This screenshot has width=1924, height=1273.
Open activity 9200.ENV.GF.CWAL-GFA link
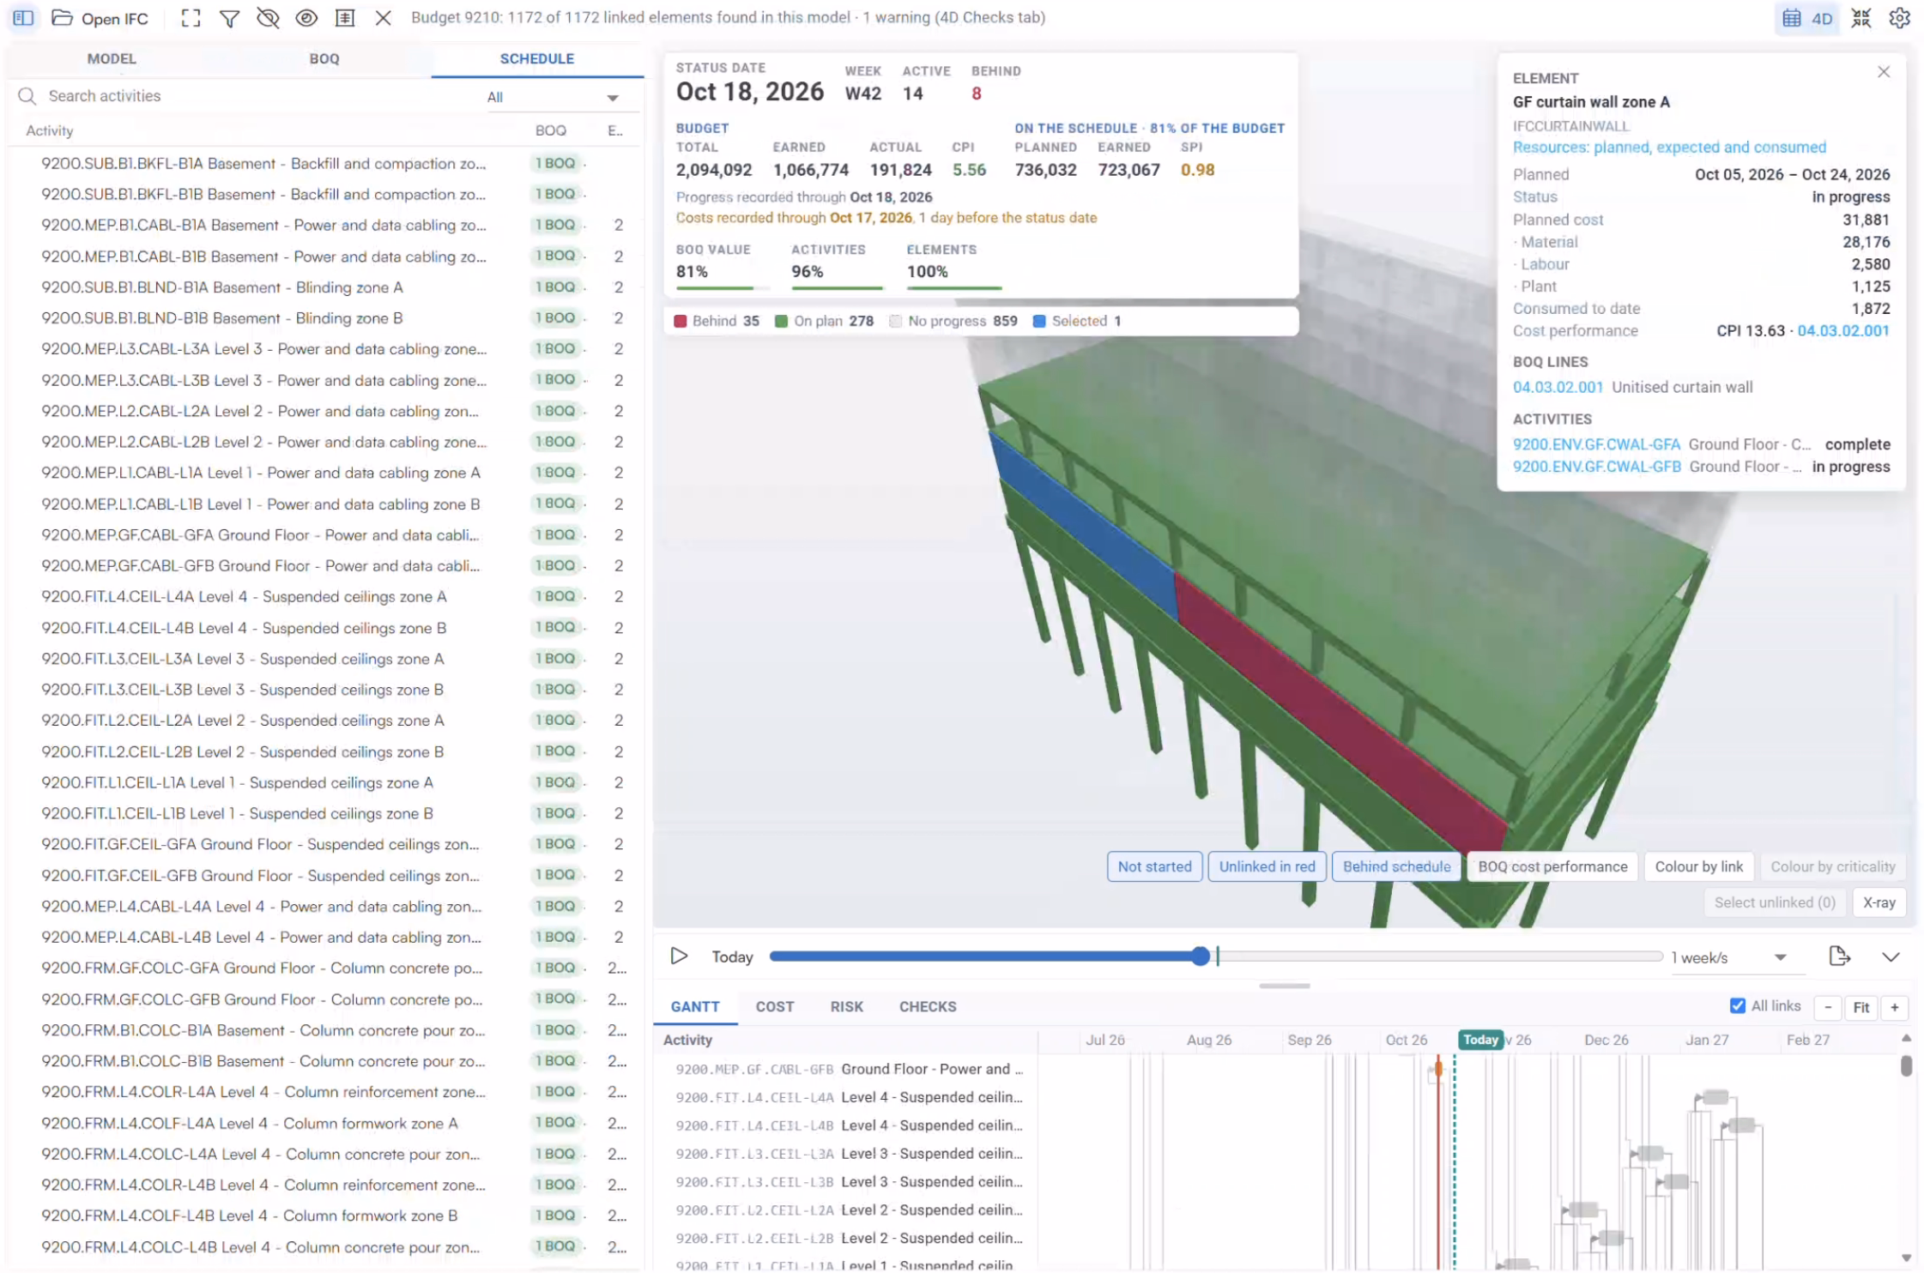pos(1596,444)
